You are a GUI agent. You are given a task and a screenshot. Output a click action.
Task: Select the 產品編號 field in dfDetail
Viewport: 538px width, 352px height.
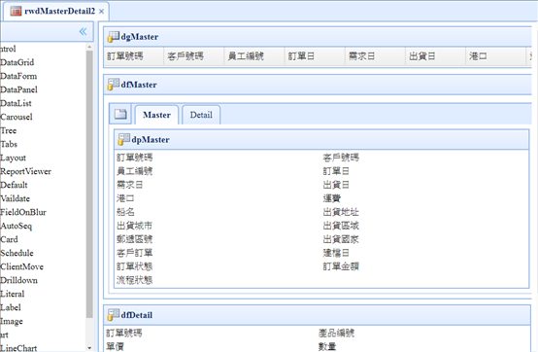click(336, 333)
